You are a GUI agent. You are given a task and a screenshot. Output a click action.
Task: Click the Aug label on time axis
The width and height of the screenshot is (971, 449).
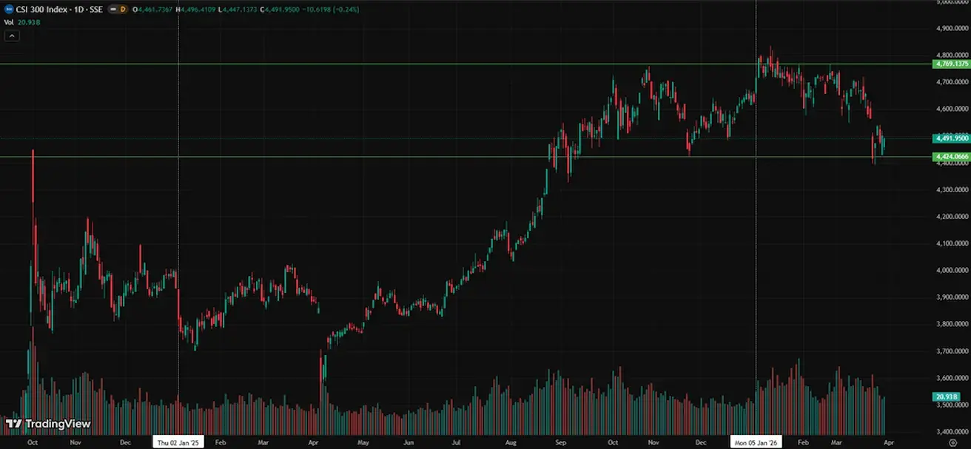point(512,442)
